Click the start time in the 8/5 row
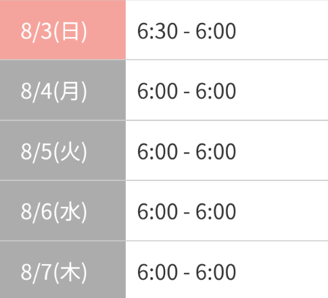The width and height of the screenshot is (328, 298). (x=158, y=151)
